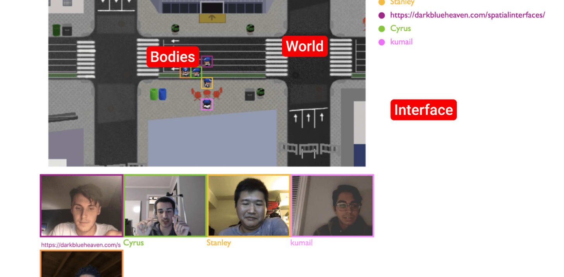
Task: Click the yellow entrance arrow sign
Action: click(212, 18)
